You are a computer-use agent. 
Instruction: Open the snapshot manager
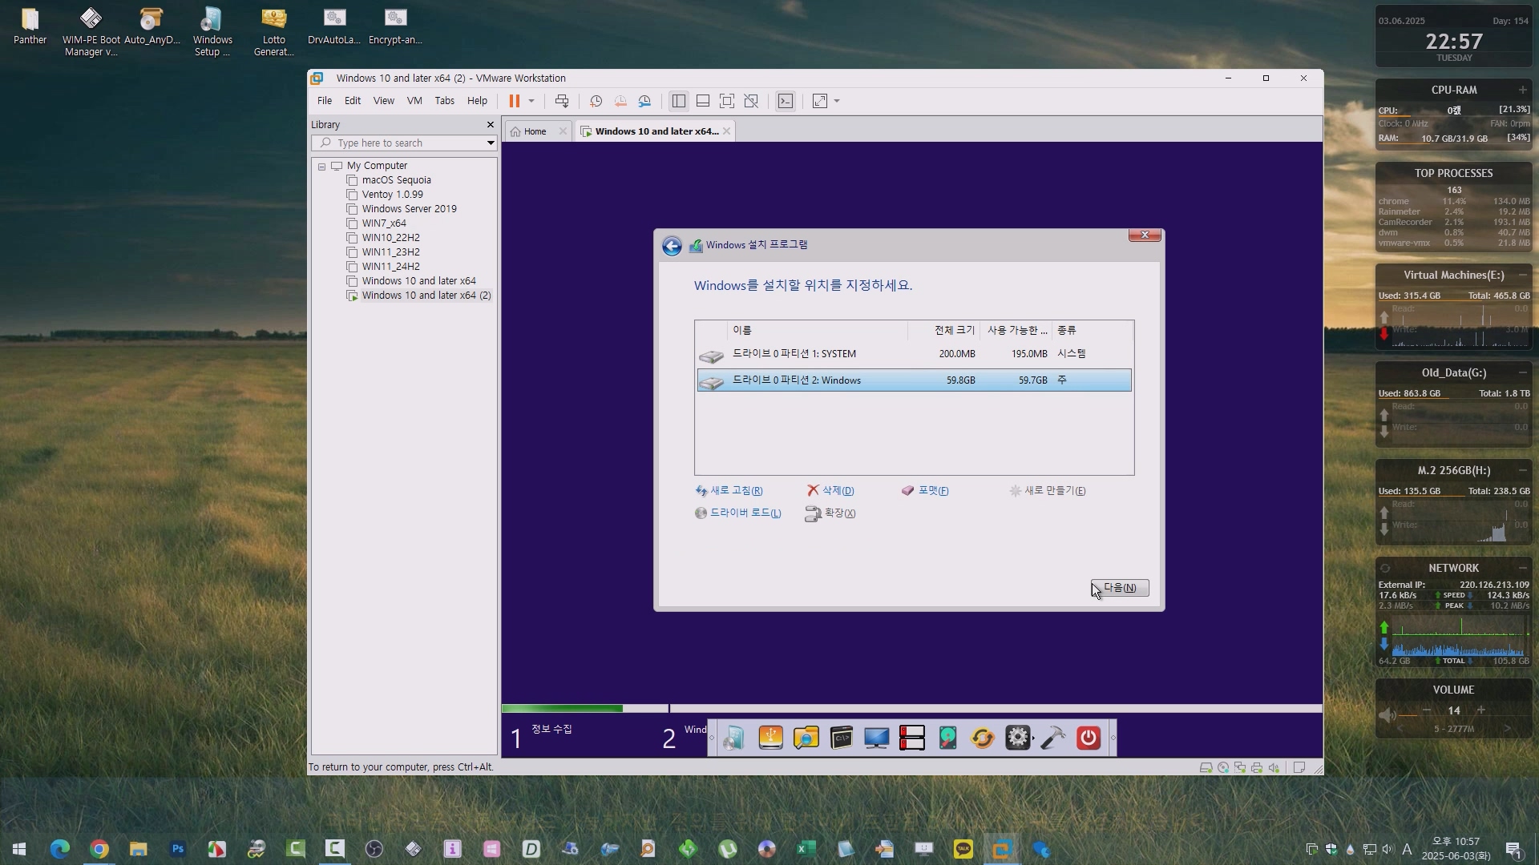point(644,101)
